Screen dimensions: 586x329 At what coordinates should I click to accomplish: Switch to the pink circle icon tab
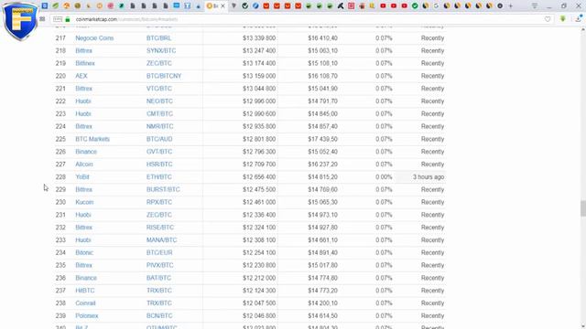[110, 6]
